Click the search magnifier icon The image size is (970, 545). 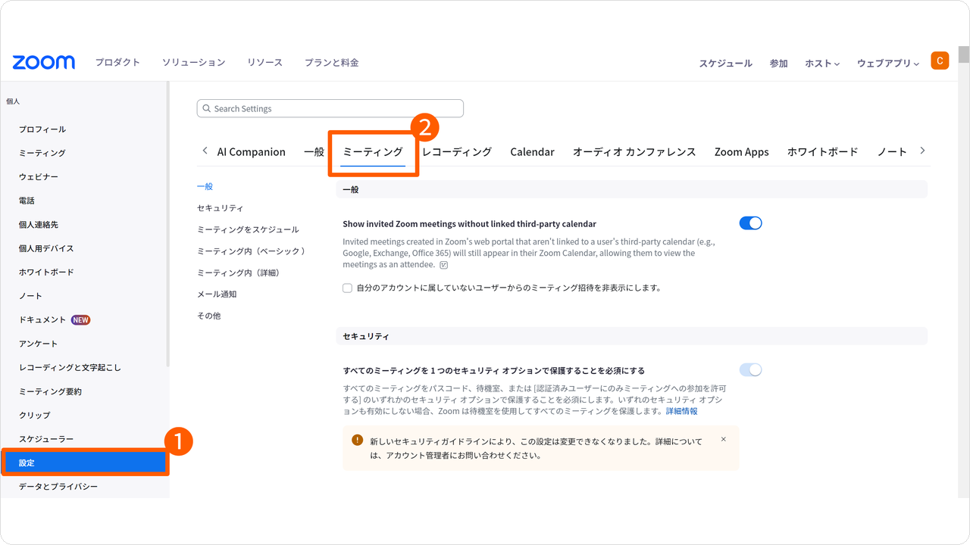coord(206,109)
